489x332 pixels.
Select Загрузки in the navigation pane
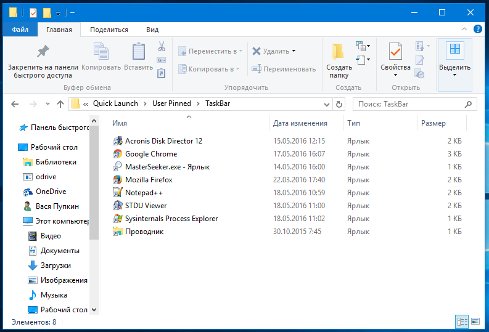pyautogui.click(x=49, y=265)
